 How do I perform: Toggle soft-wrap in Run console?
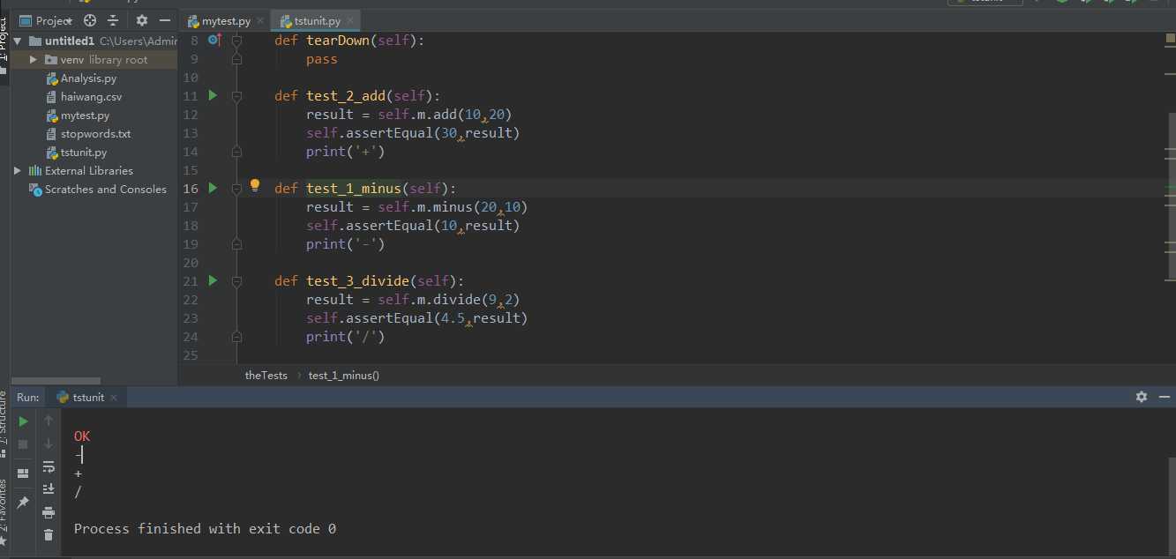coord(49,467)
